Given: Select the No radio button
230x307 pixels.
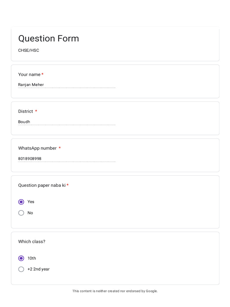Looking at the screenshot, I should tap(21, 213).
